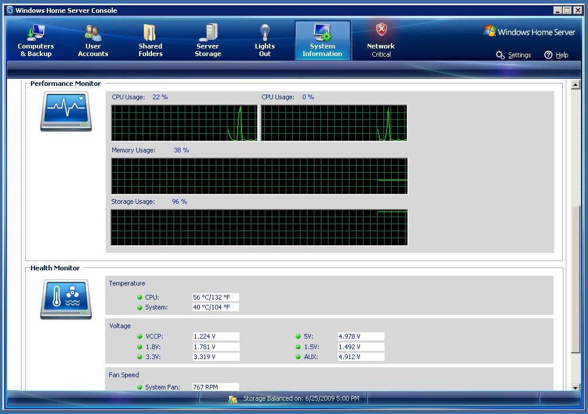Click the Memory Usage graph
This screenshot has height=414, width=588.
point(260,176)
